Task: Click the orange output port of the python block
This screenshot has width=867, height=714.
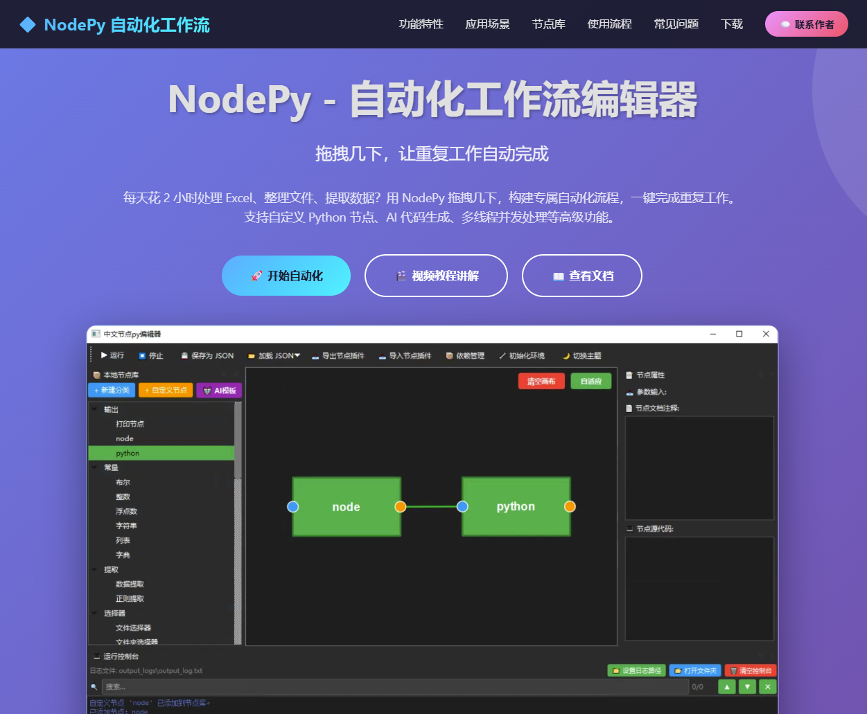Action: (x=570, y=506)
